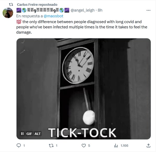Click the reply speech bubble icon
The height and width of the screenshot is (152, 156).
pos(19,146)
